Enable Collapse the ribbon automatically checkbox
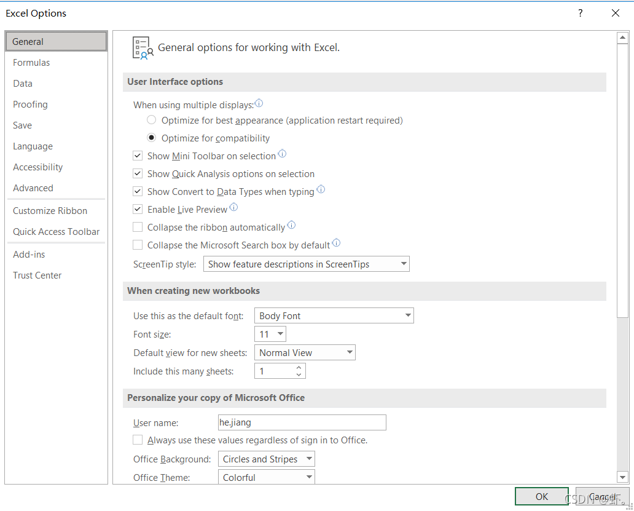Screen dimensions: 634x511 pos(138,228)
